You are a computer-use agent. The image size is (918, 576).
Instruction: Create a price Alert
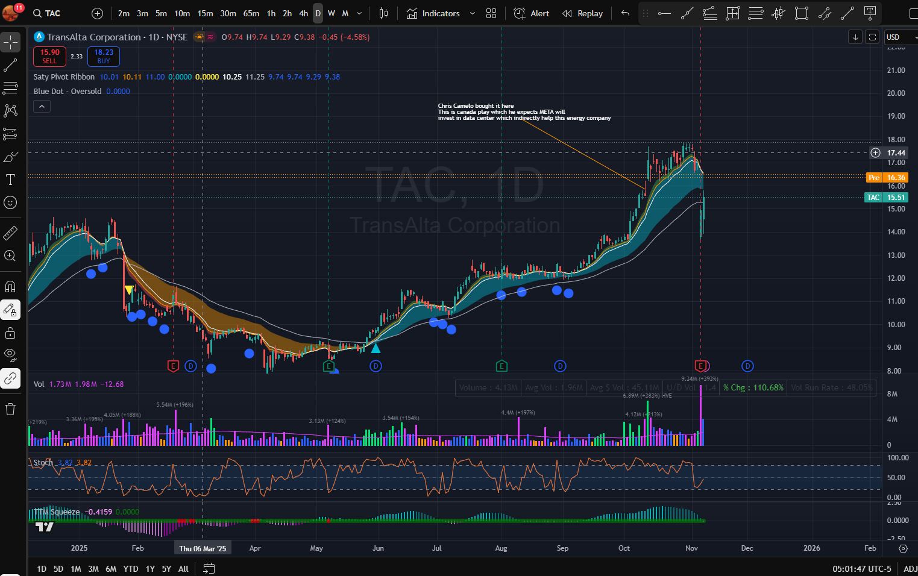pyautogui.click(x=532, y=13)
